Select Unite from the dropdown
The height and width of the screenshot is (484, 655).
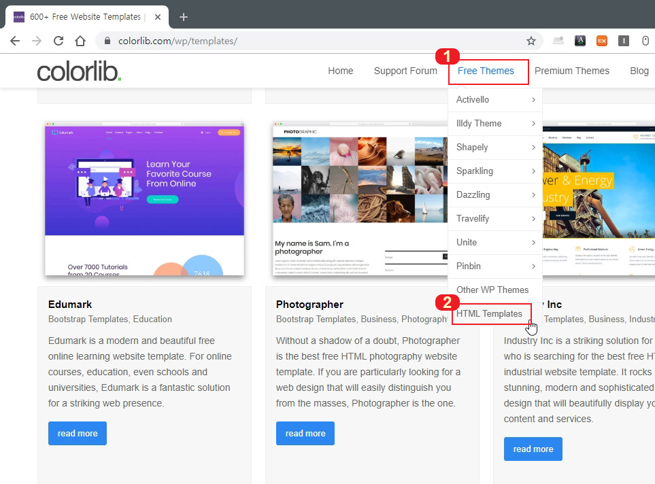pos(467,242)
